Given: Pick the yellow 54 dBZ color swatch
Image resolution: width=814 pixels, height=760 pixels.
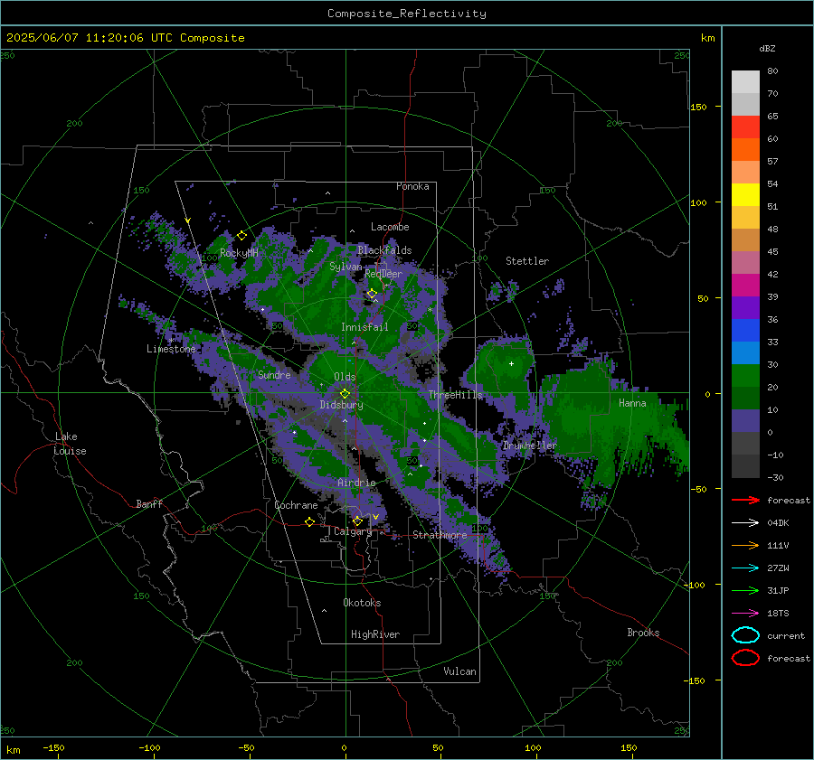Looking at the screenshot, I should point(745,194).
